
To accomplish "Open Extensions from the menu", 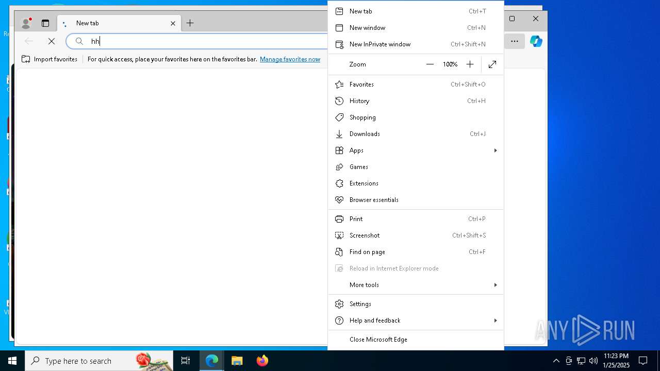I will 416,183.
